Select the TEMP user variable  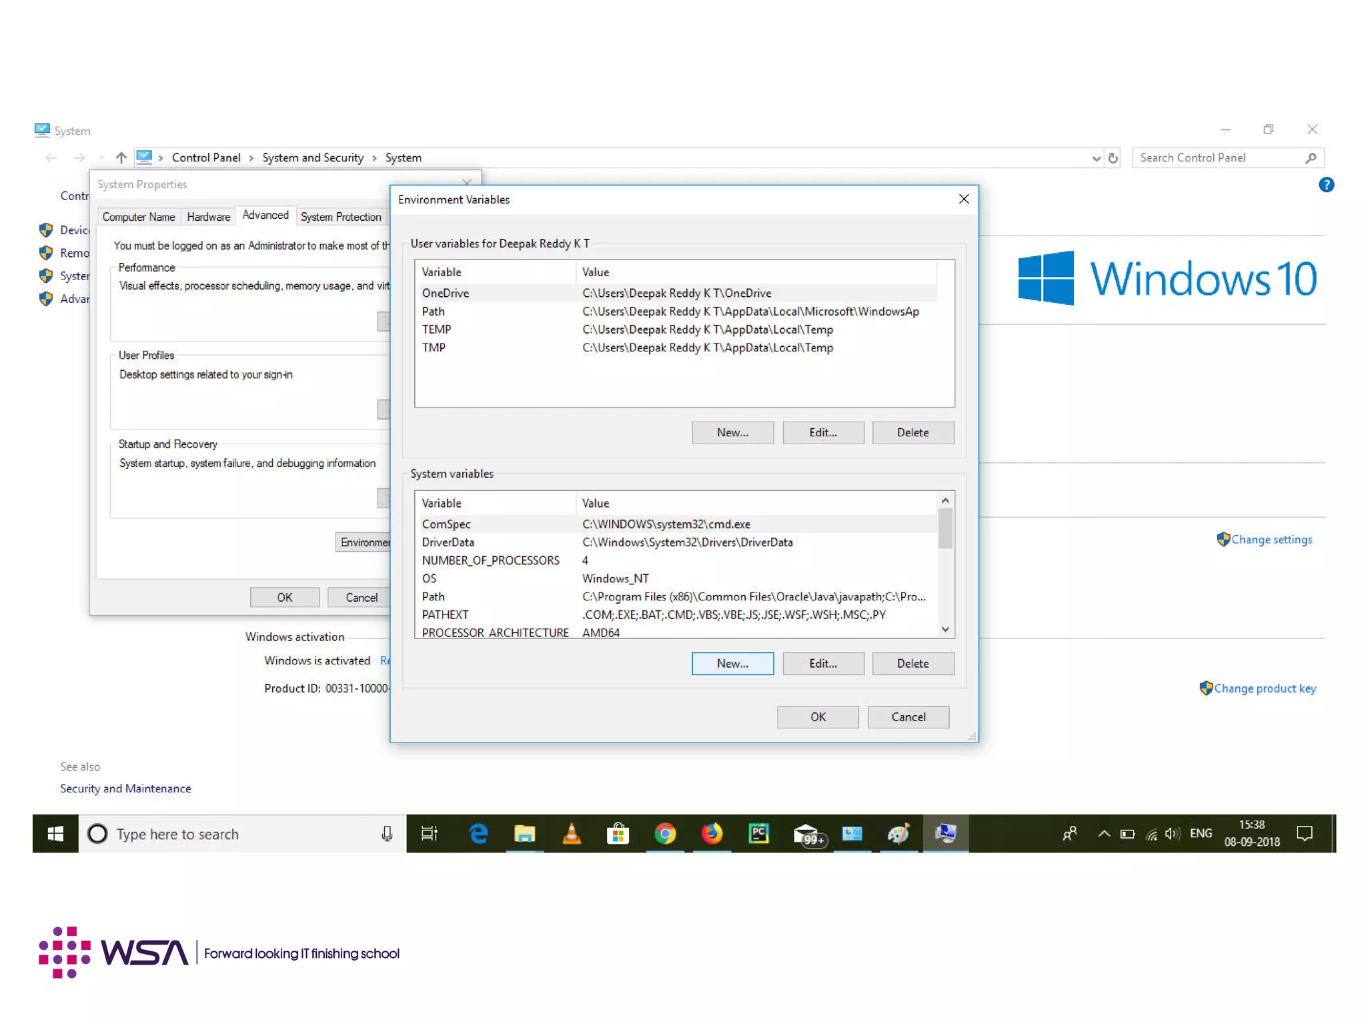point(676,329)
